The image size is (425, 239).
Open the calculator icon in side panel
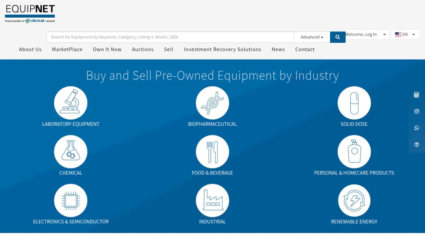(417, 95)
